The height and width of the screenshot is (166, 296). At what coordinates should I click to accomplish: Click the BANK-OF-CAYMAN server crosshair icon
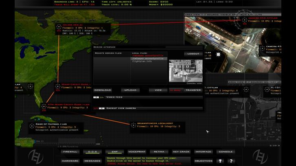click(32, 125)
